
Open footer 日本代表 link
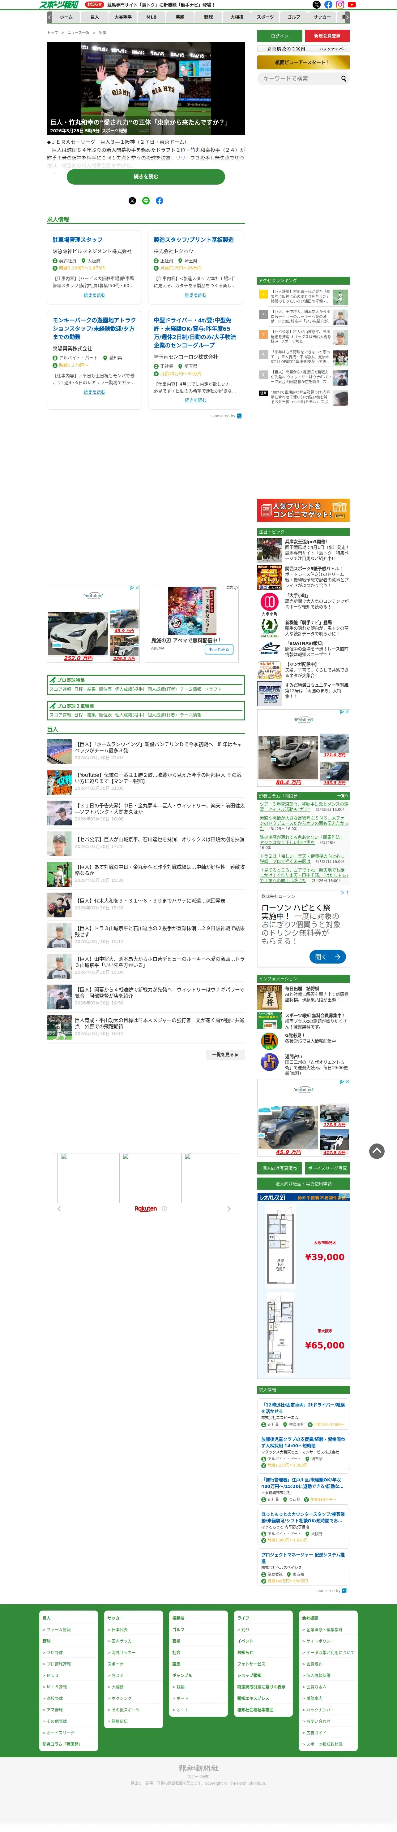click(x=119, y=1630)
